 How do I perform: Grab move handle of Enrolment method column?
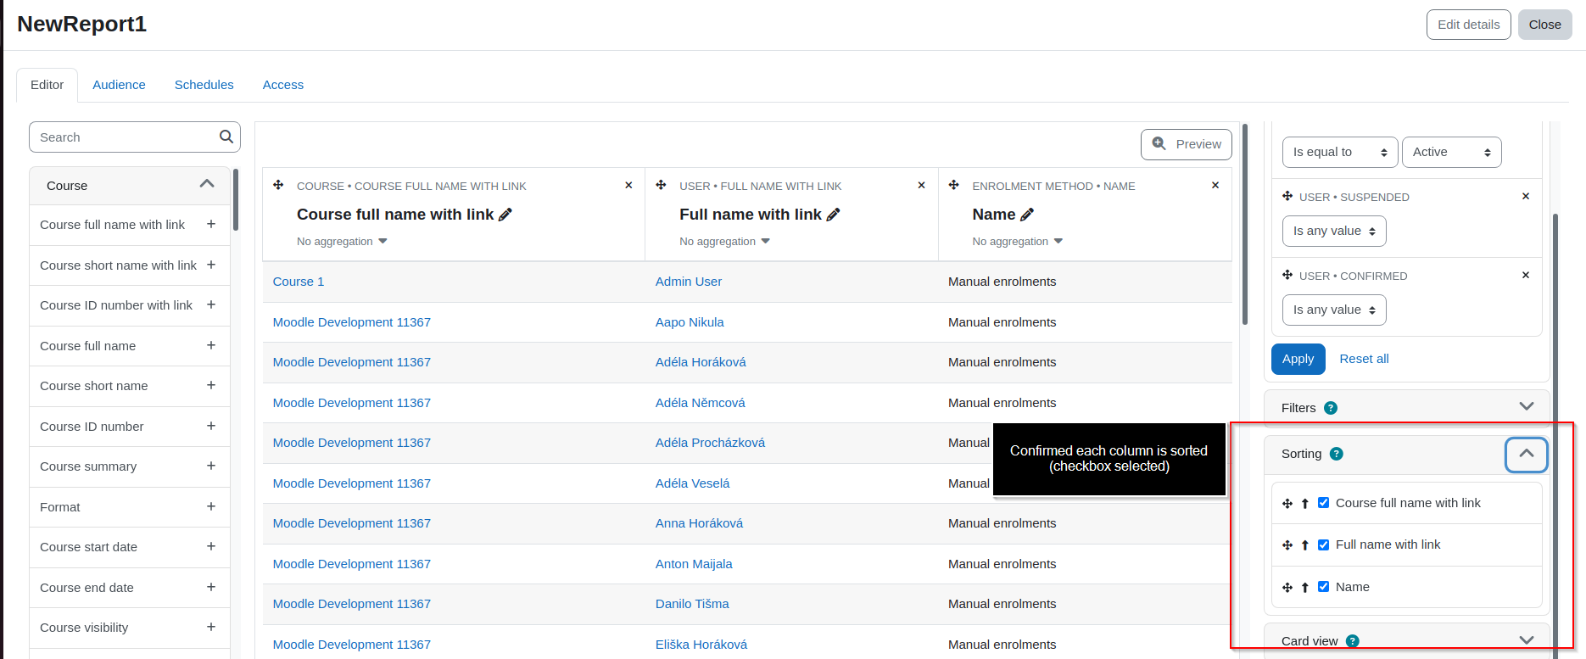click(954, 185)
